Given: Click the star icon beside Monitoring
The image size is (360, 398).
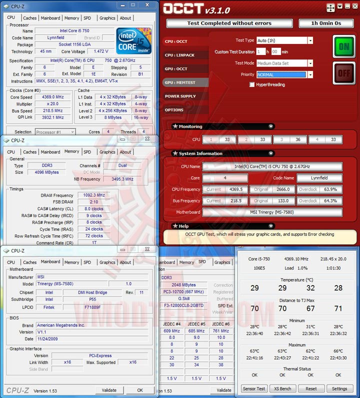Looking at the screenshot, I should (175, 126).
